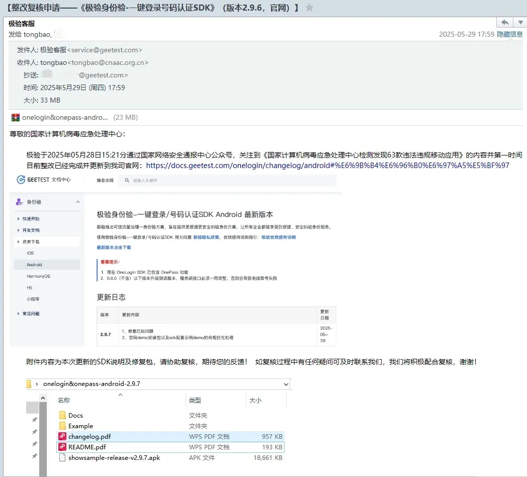Select the changelog.pdf file icon
The height and width of the screenshot is (477, 527).
pyautogui.click(x=62, y=436)
